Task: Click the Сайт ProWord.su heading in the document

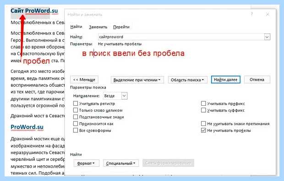Action: click(x=34, y=11)
